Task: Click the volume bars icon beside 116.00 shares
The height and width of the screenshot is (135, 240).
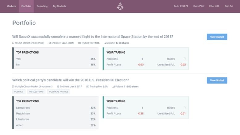Action: tap(113, 86)
